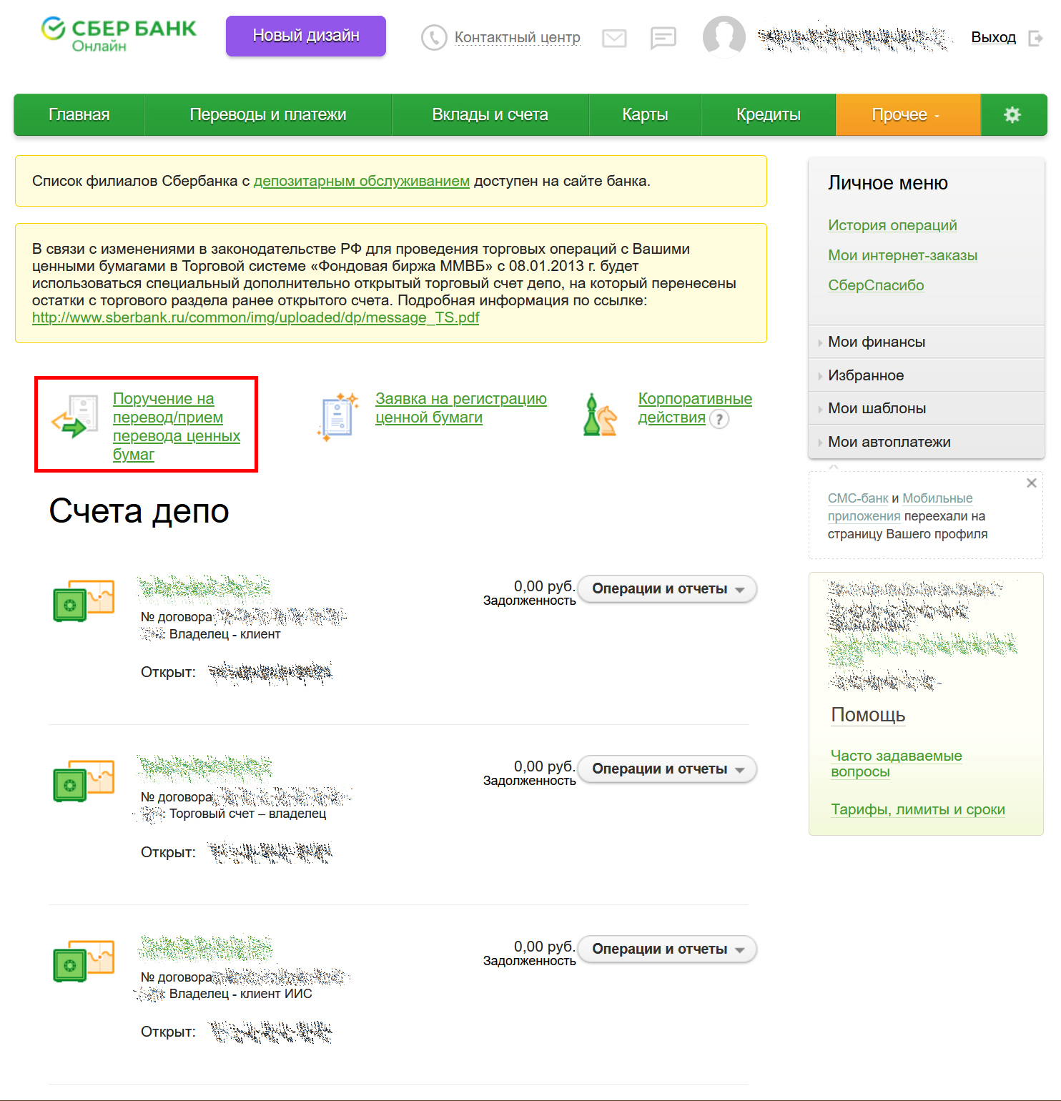The width and height of the screenshot is (1061, 1101).
Task: Click the securities transfer order icon
Action: tap(75, 416)
